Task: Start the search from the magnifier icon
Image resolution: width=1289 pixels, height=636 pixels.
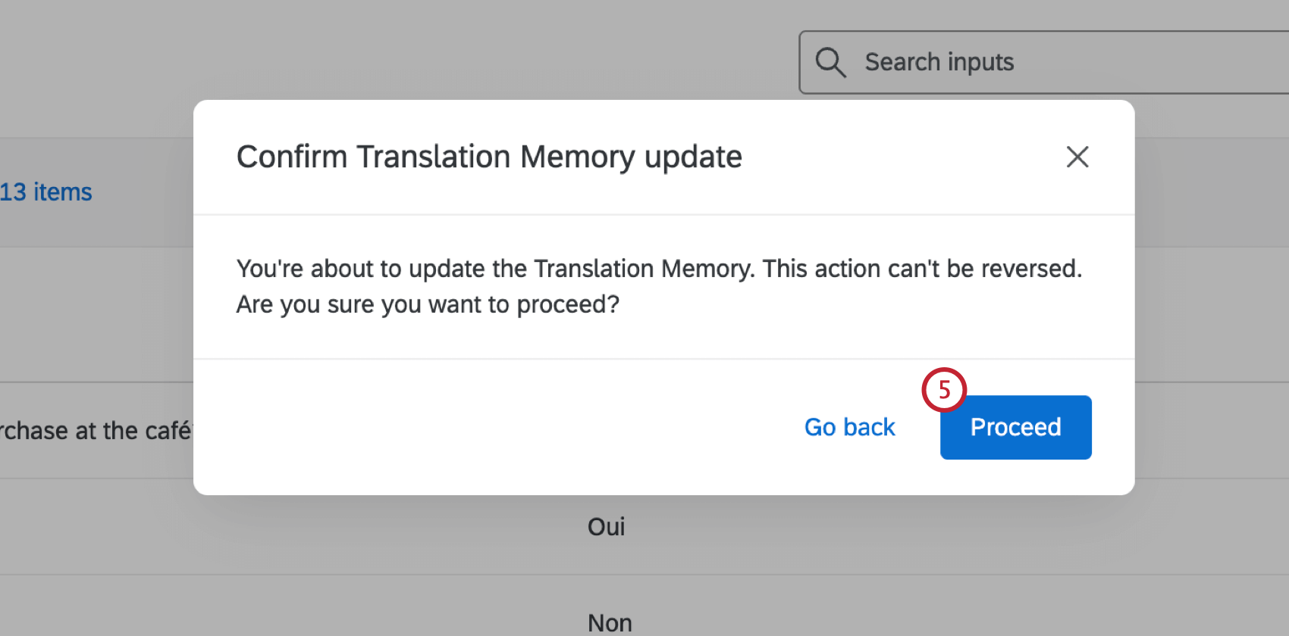Action: [x=830, y=62]
